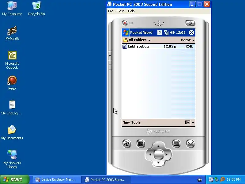Click the device Calendar hardware button
This screenshot has width=245, height=184.
click(x=141, y=144)
